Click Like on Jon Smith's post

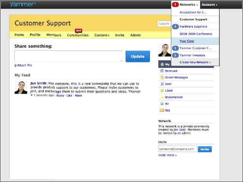[x=69, y=96]
